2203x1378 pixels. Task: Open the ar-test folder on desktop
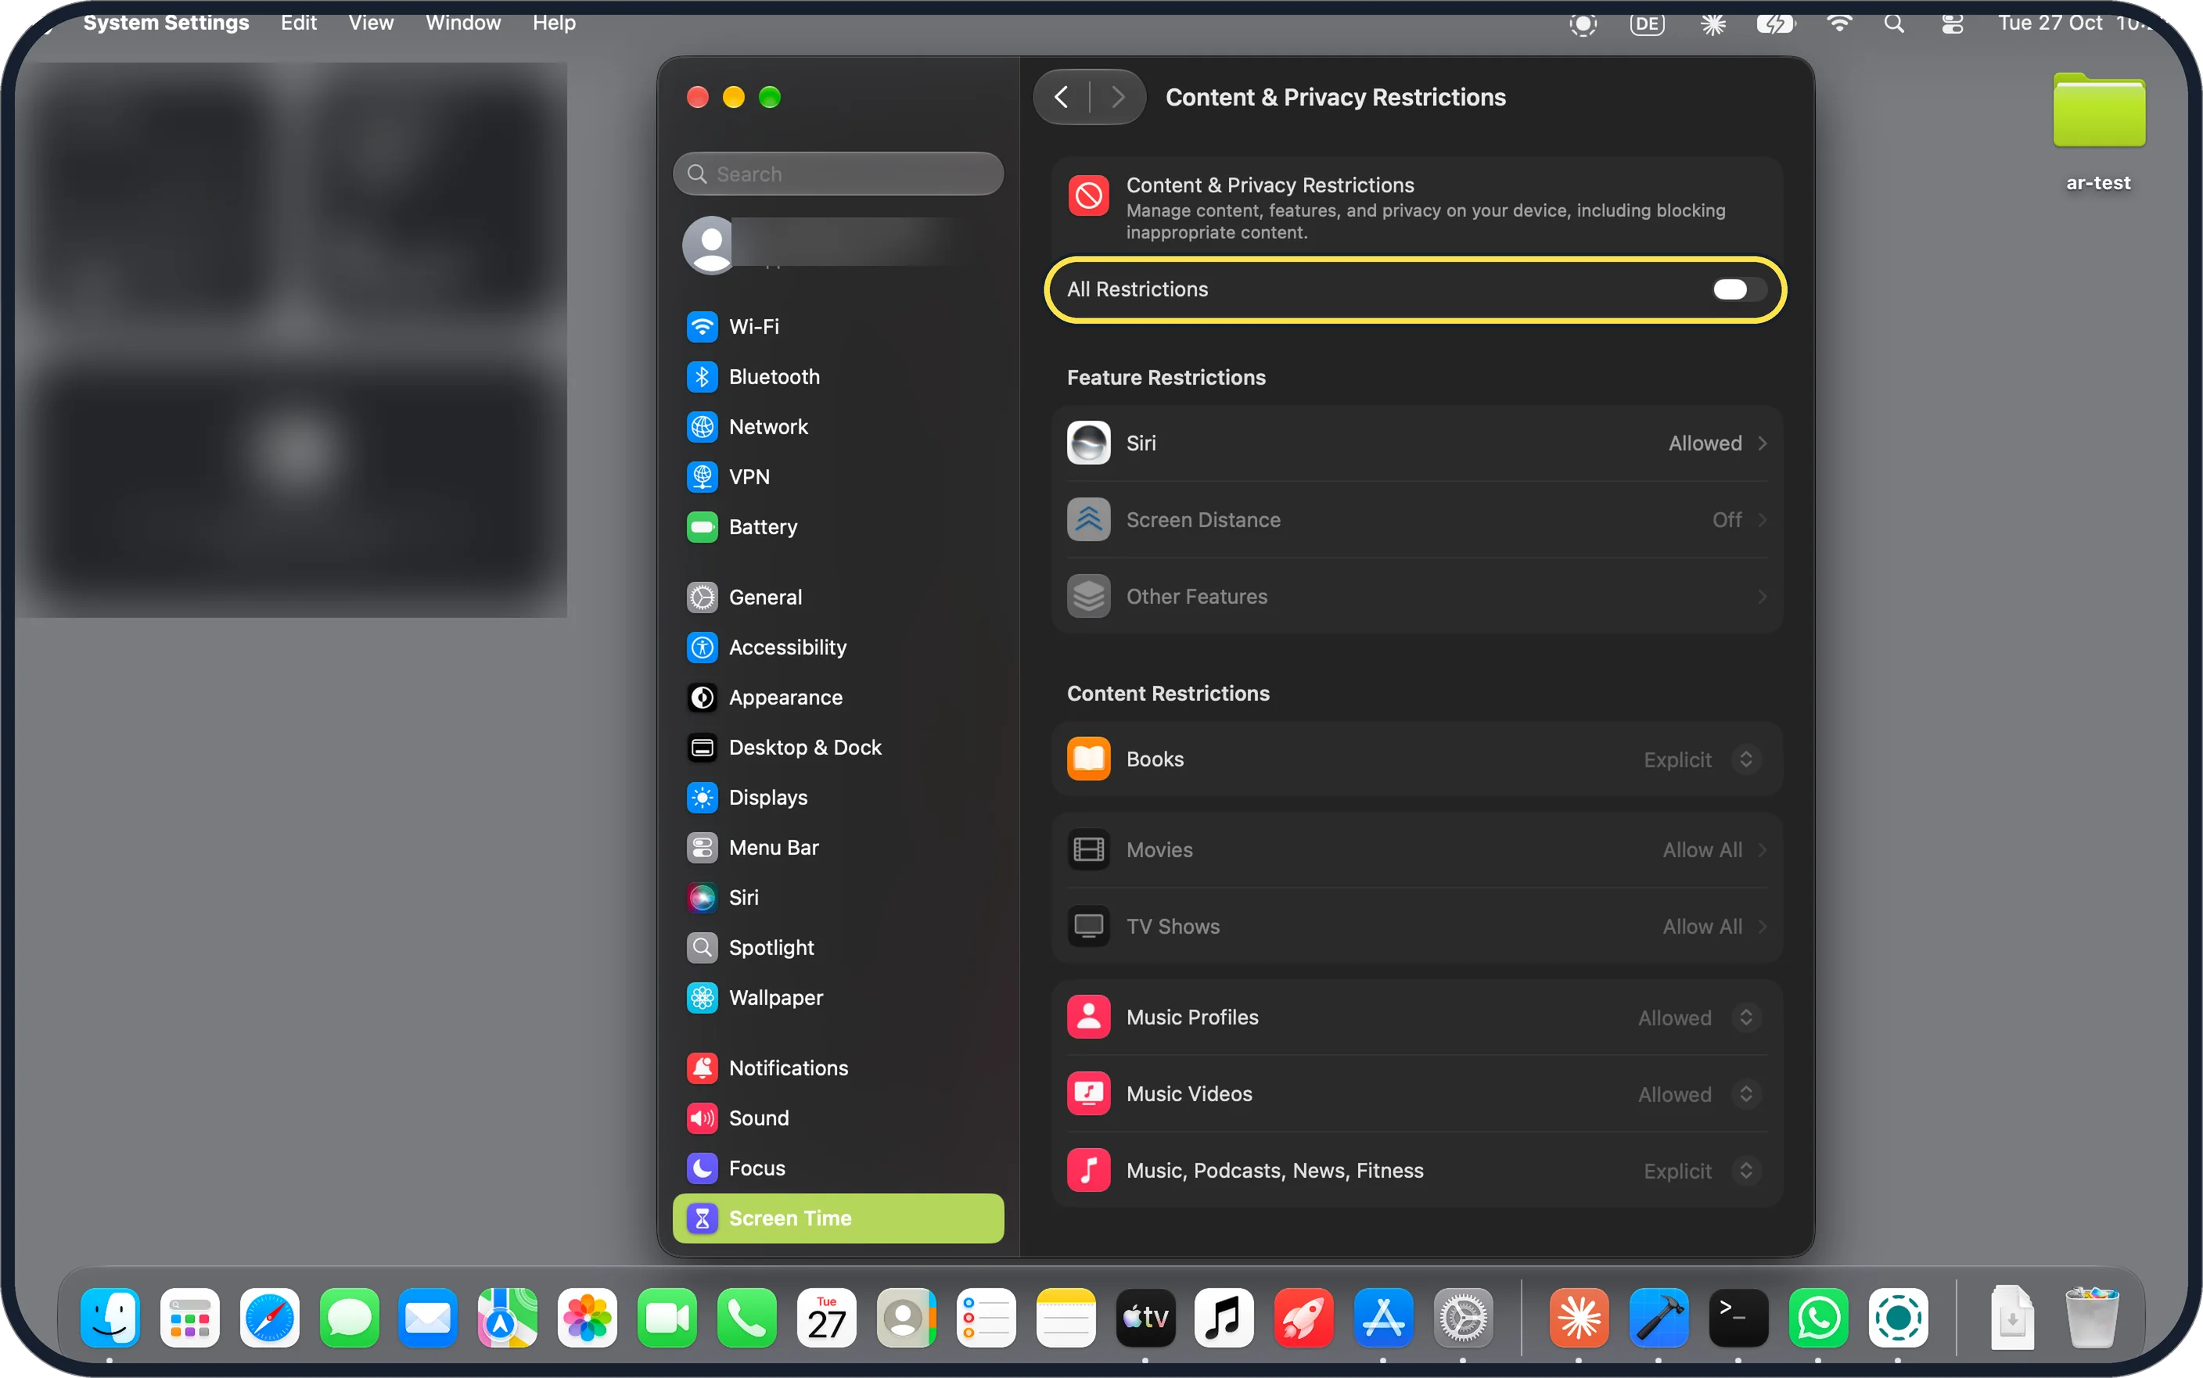pyautogui.click(x=2098, y=132)
